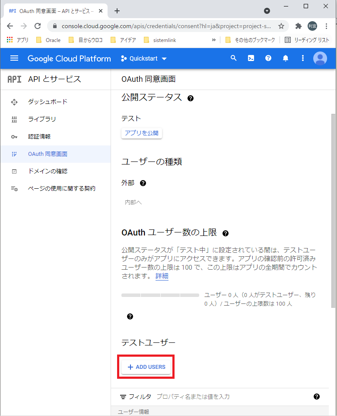Open ページの使用に関する契約 in sidebar
337x416 pixels.
[x=62, y=188]
